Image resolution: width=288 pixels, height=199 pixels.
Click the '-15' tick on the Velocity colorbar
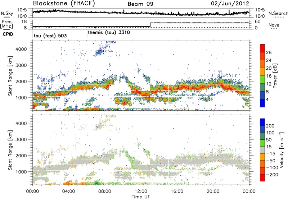pyautogui.click(x=271, y=154)
